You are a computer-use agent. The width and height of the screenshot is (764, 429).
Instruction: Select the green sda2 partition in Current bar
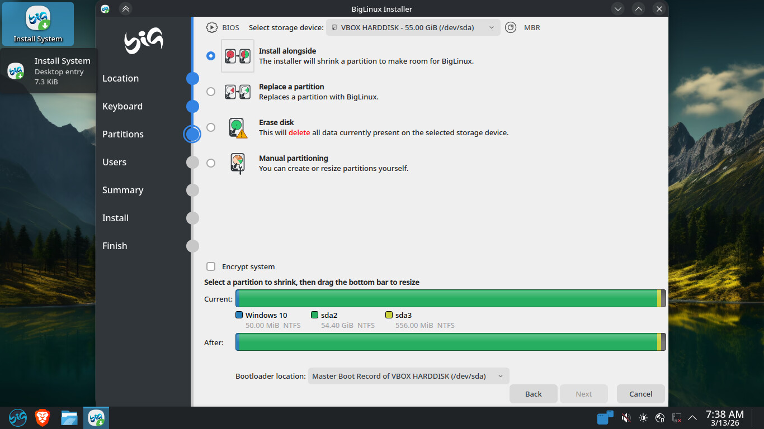(x=447, y=299)
